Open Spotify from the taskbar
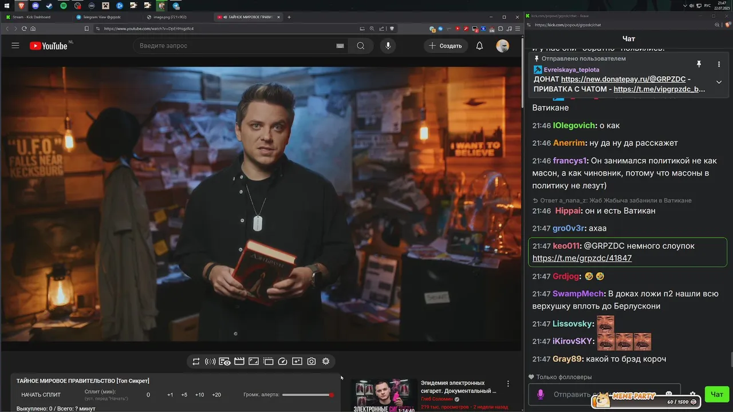Screen dimensions: 733x412 pyautogui.click(x=63, y=6)
